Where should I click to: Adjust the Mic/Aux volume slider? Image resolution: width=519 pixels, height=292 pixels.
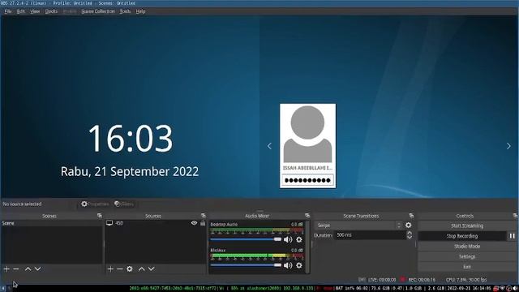246,265
